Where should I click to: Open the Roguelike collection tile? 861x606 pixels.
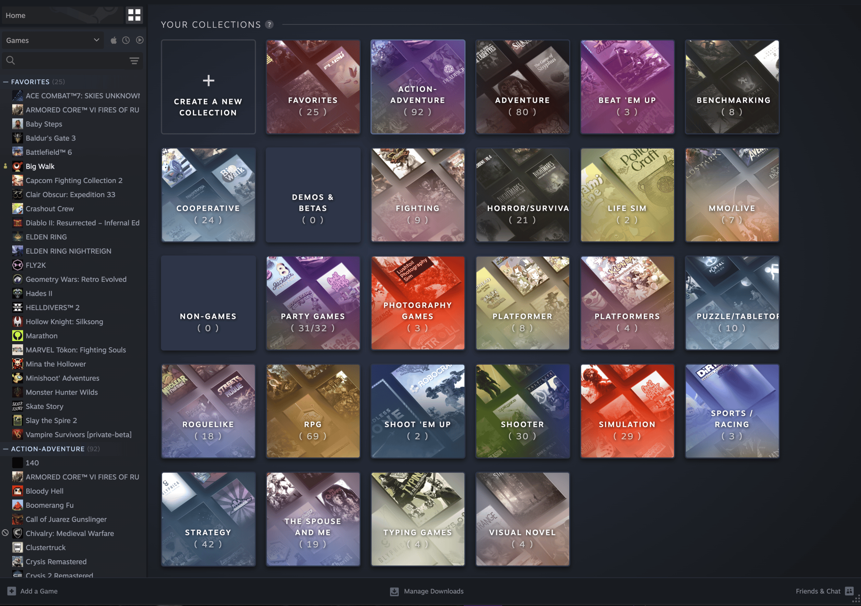coord(208,411)
